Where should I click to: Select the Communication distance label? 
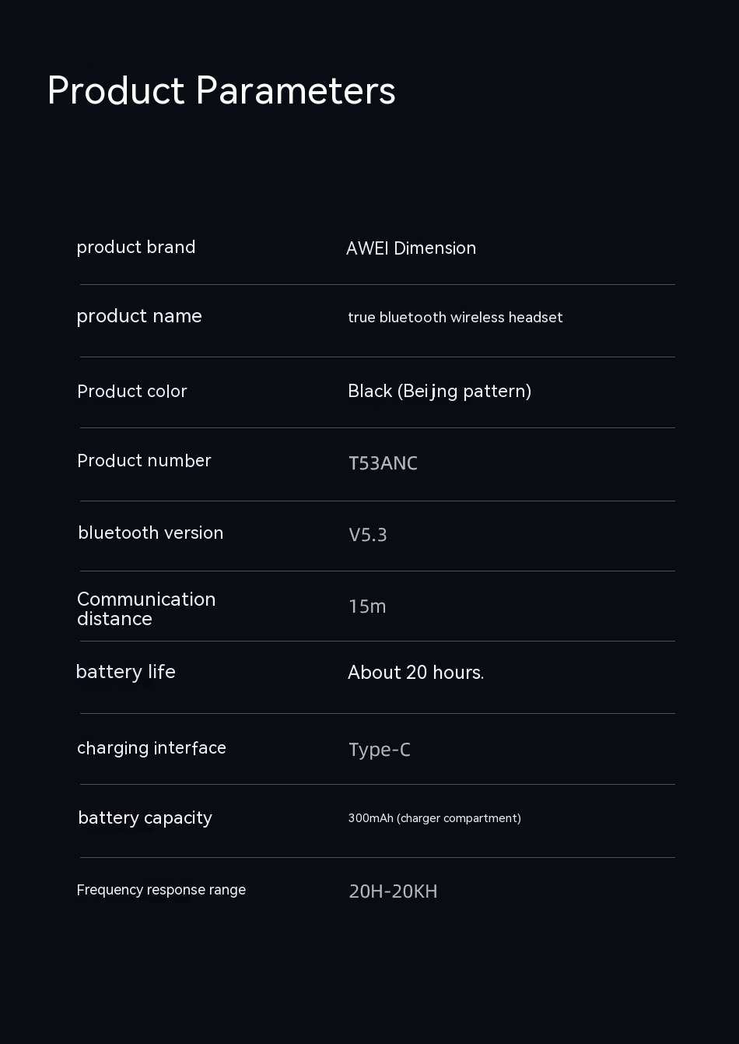pyautogui.click(x=146, y=609)
